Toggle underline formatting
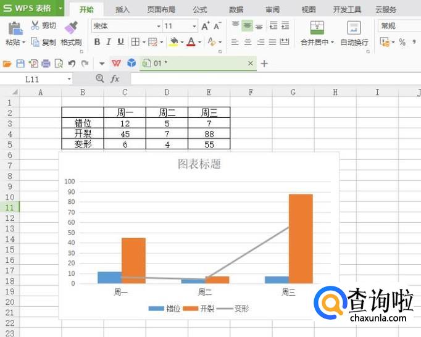 tap(121, 42)
